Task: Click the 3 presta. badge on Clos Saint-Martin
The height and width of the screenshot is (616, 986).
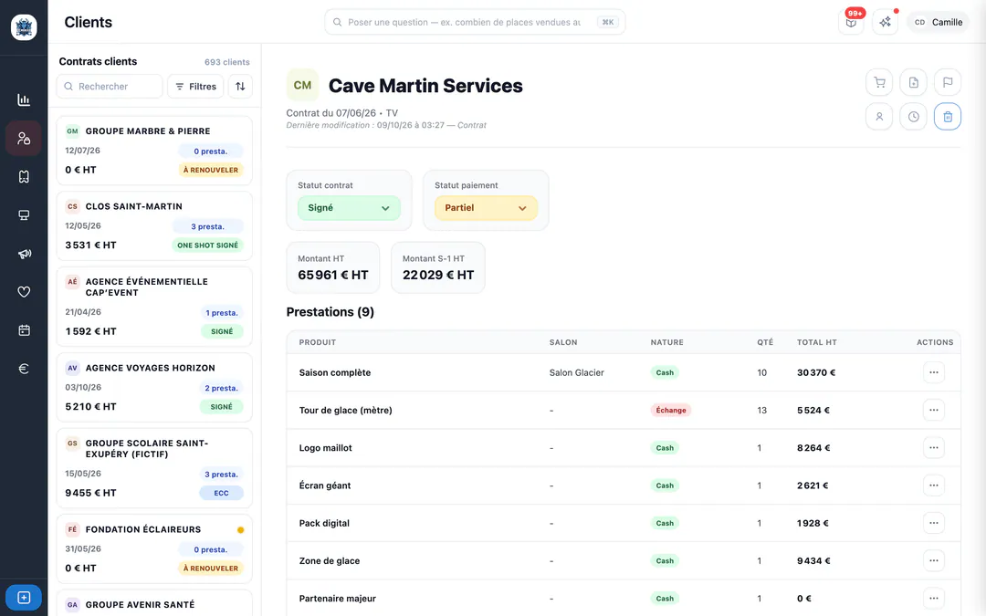Action: tap(207, 226)
